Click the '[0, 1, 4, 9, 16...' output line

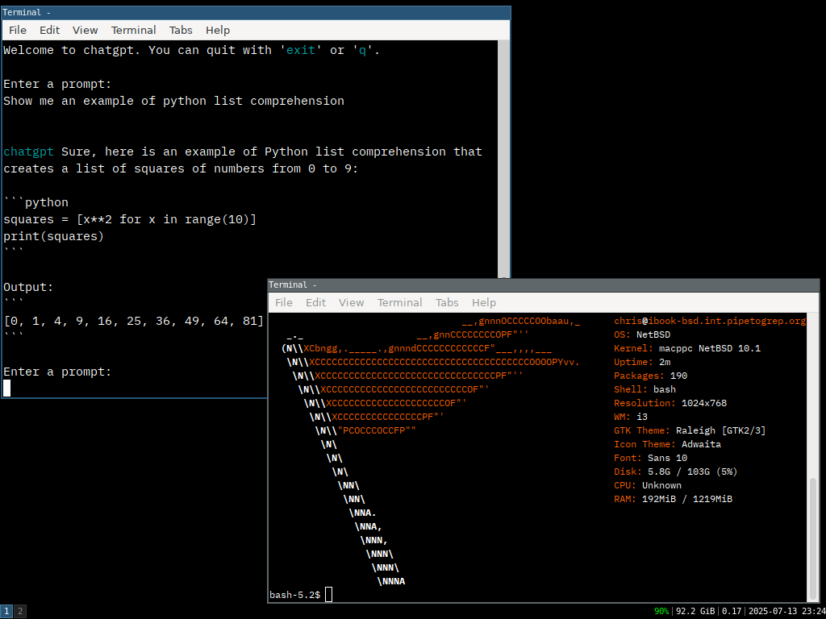pyautogui.click(x=133, y=321)
